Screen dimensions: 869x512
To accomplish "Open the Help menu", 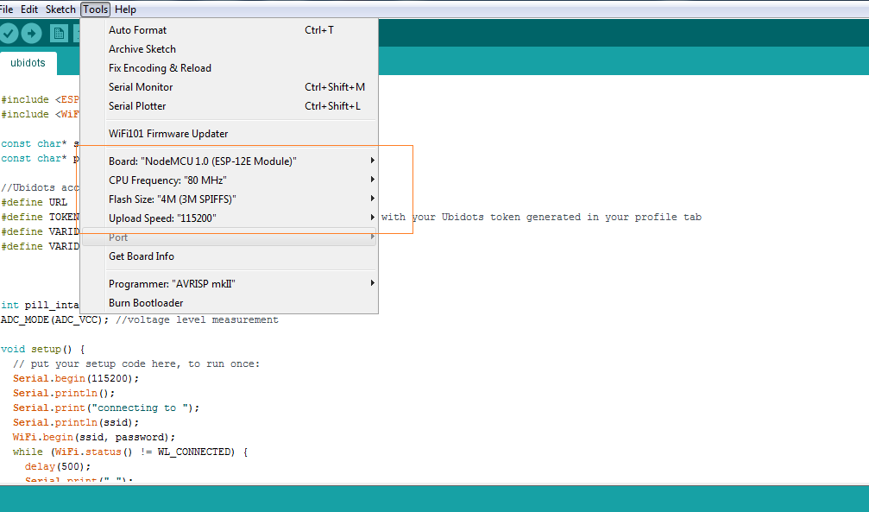I will pyautogui.click(x=125, y=9).
